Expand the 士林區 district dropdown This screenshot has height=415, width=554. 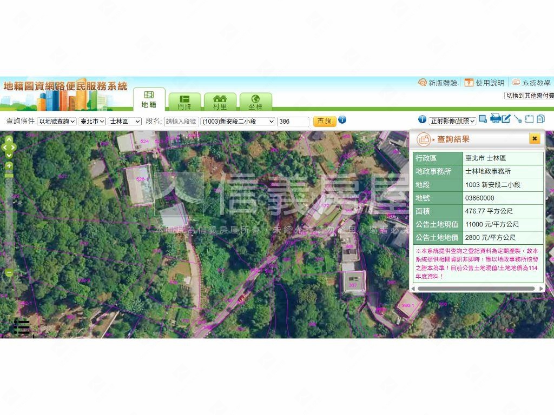[x=124, y=122]
